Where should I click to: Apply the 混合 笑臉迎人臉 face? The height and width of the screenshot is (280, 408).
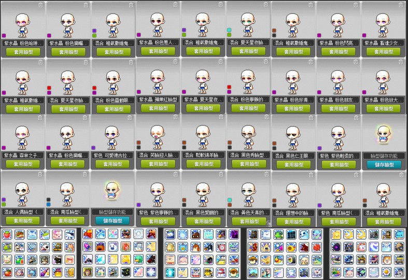point(158,164)
